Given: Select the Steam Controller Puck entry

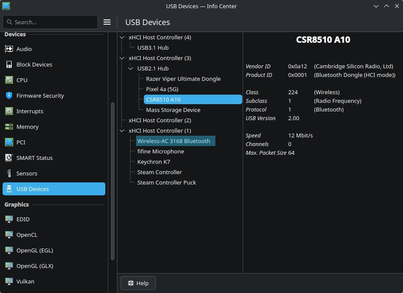Looking at the screenshot, I should 166,182.
